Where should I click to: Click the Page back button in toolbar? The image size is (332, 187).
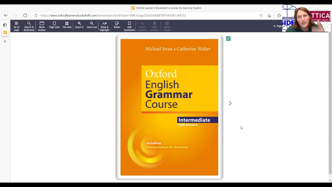click(x=278, y=26)
